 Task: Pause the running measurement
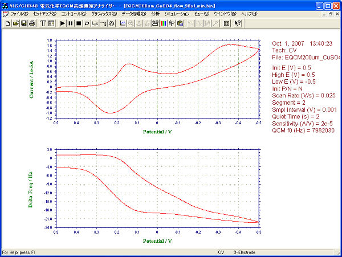(70, 23)
